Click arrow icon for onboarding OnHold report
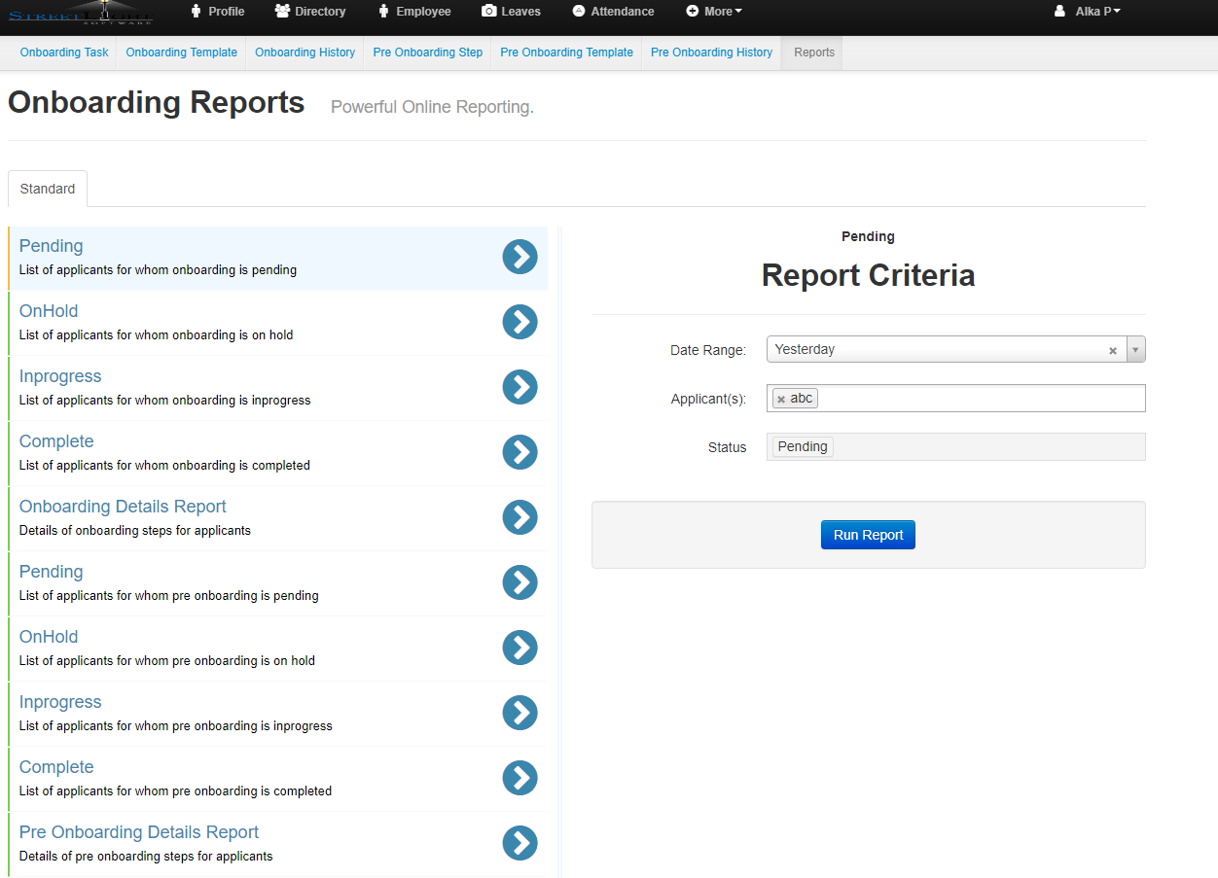 point(519,322)
